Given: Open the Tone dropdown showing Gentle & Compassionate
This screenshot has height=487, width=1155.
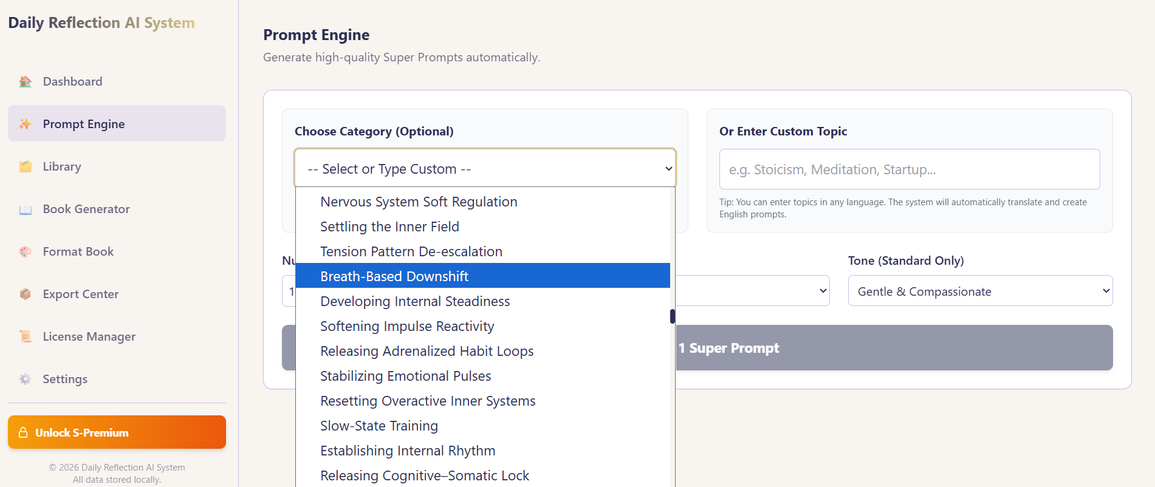Looking at the screenshot, I should coord(979,291).
